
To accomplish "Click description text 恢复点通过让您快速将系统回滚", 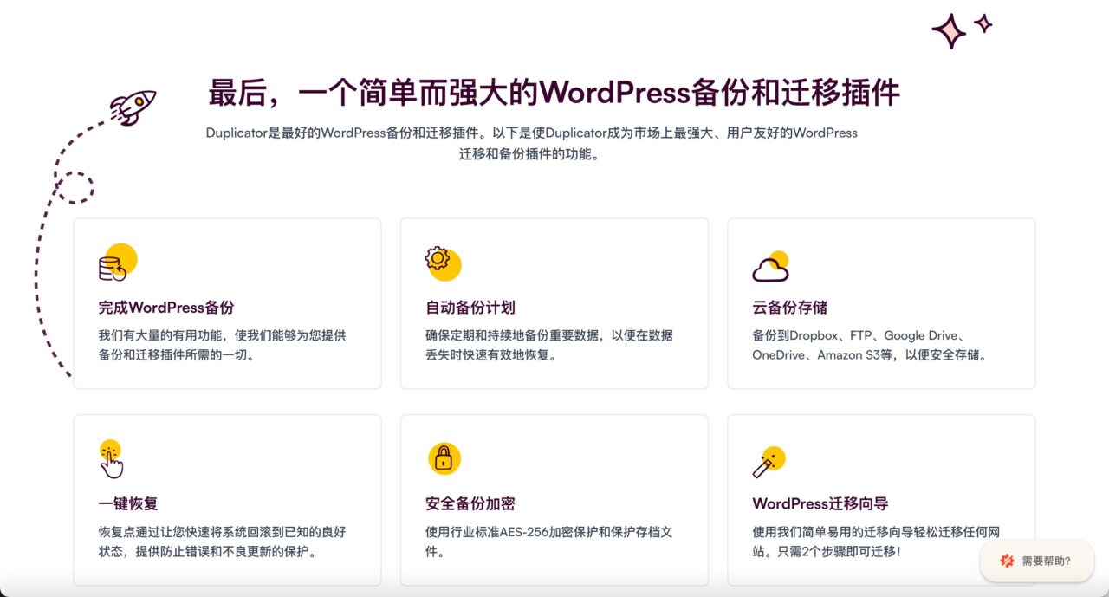I will coord(222,542).
